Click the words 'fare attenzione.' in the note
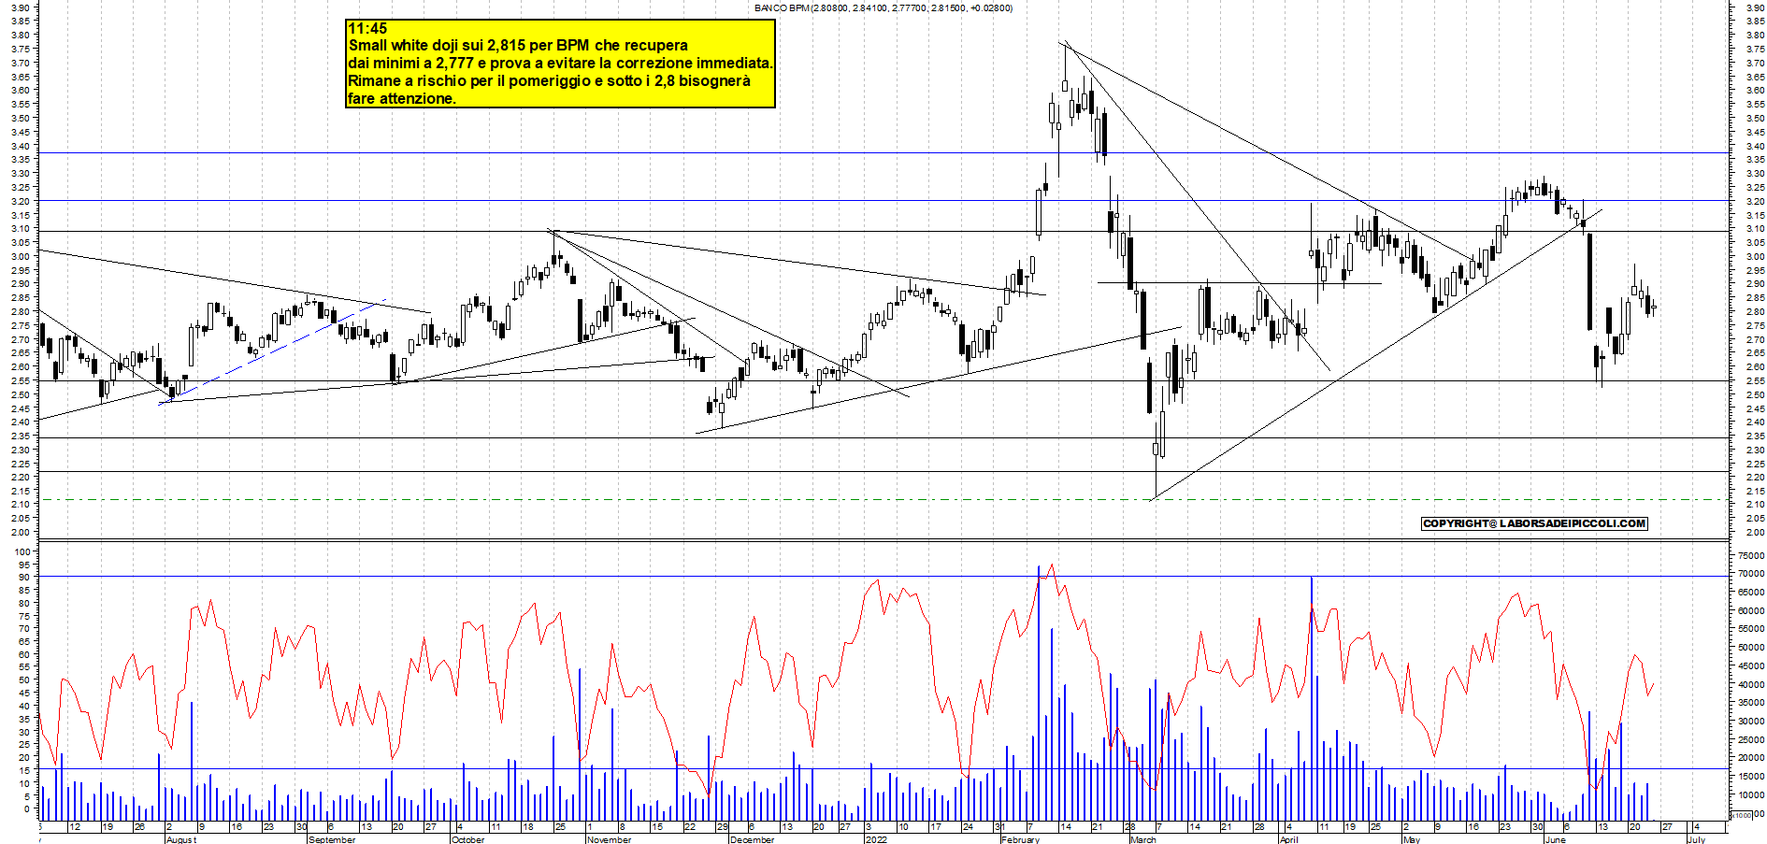 pos(402,98)
